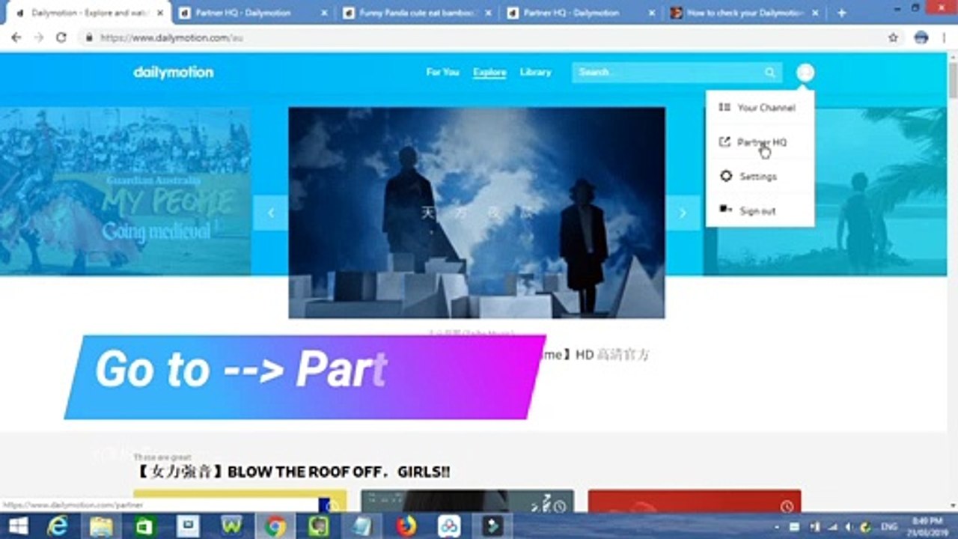
Task: Open the For You page
Action: coord(442,73)
